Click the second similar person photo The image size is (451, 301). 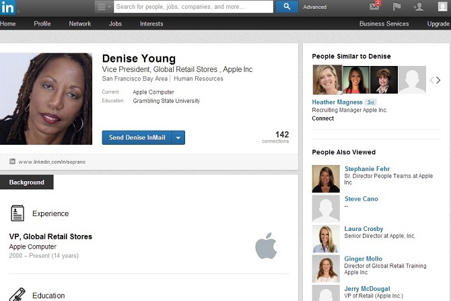tap(356, 80)
